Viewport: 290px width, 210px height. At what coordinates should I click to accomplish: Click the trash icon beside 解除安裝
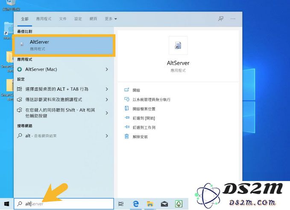pos(127,136)
